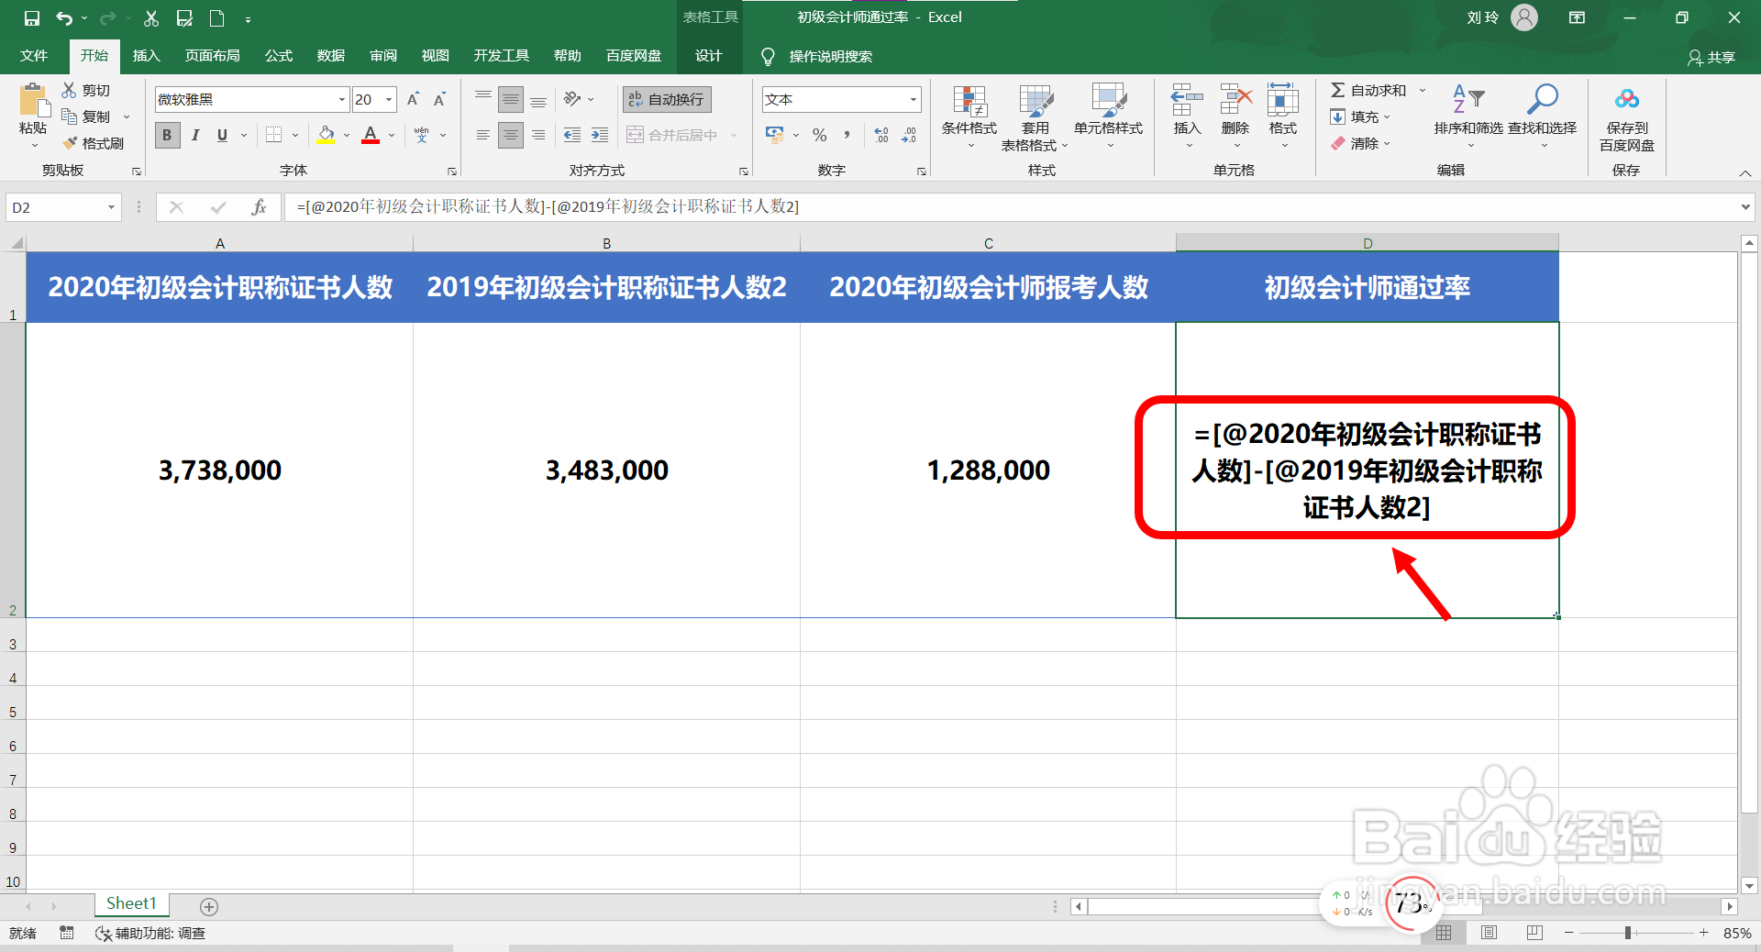Click the Page Layout view button
The width and height of the screenshot is (1761, 952).
tap(1489, 933)
